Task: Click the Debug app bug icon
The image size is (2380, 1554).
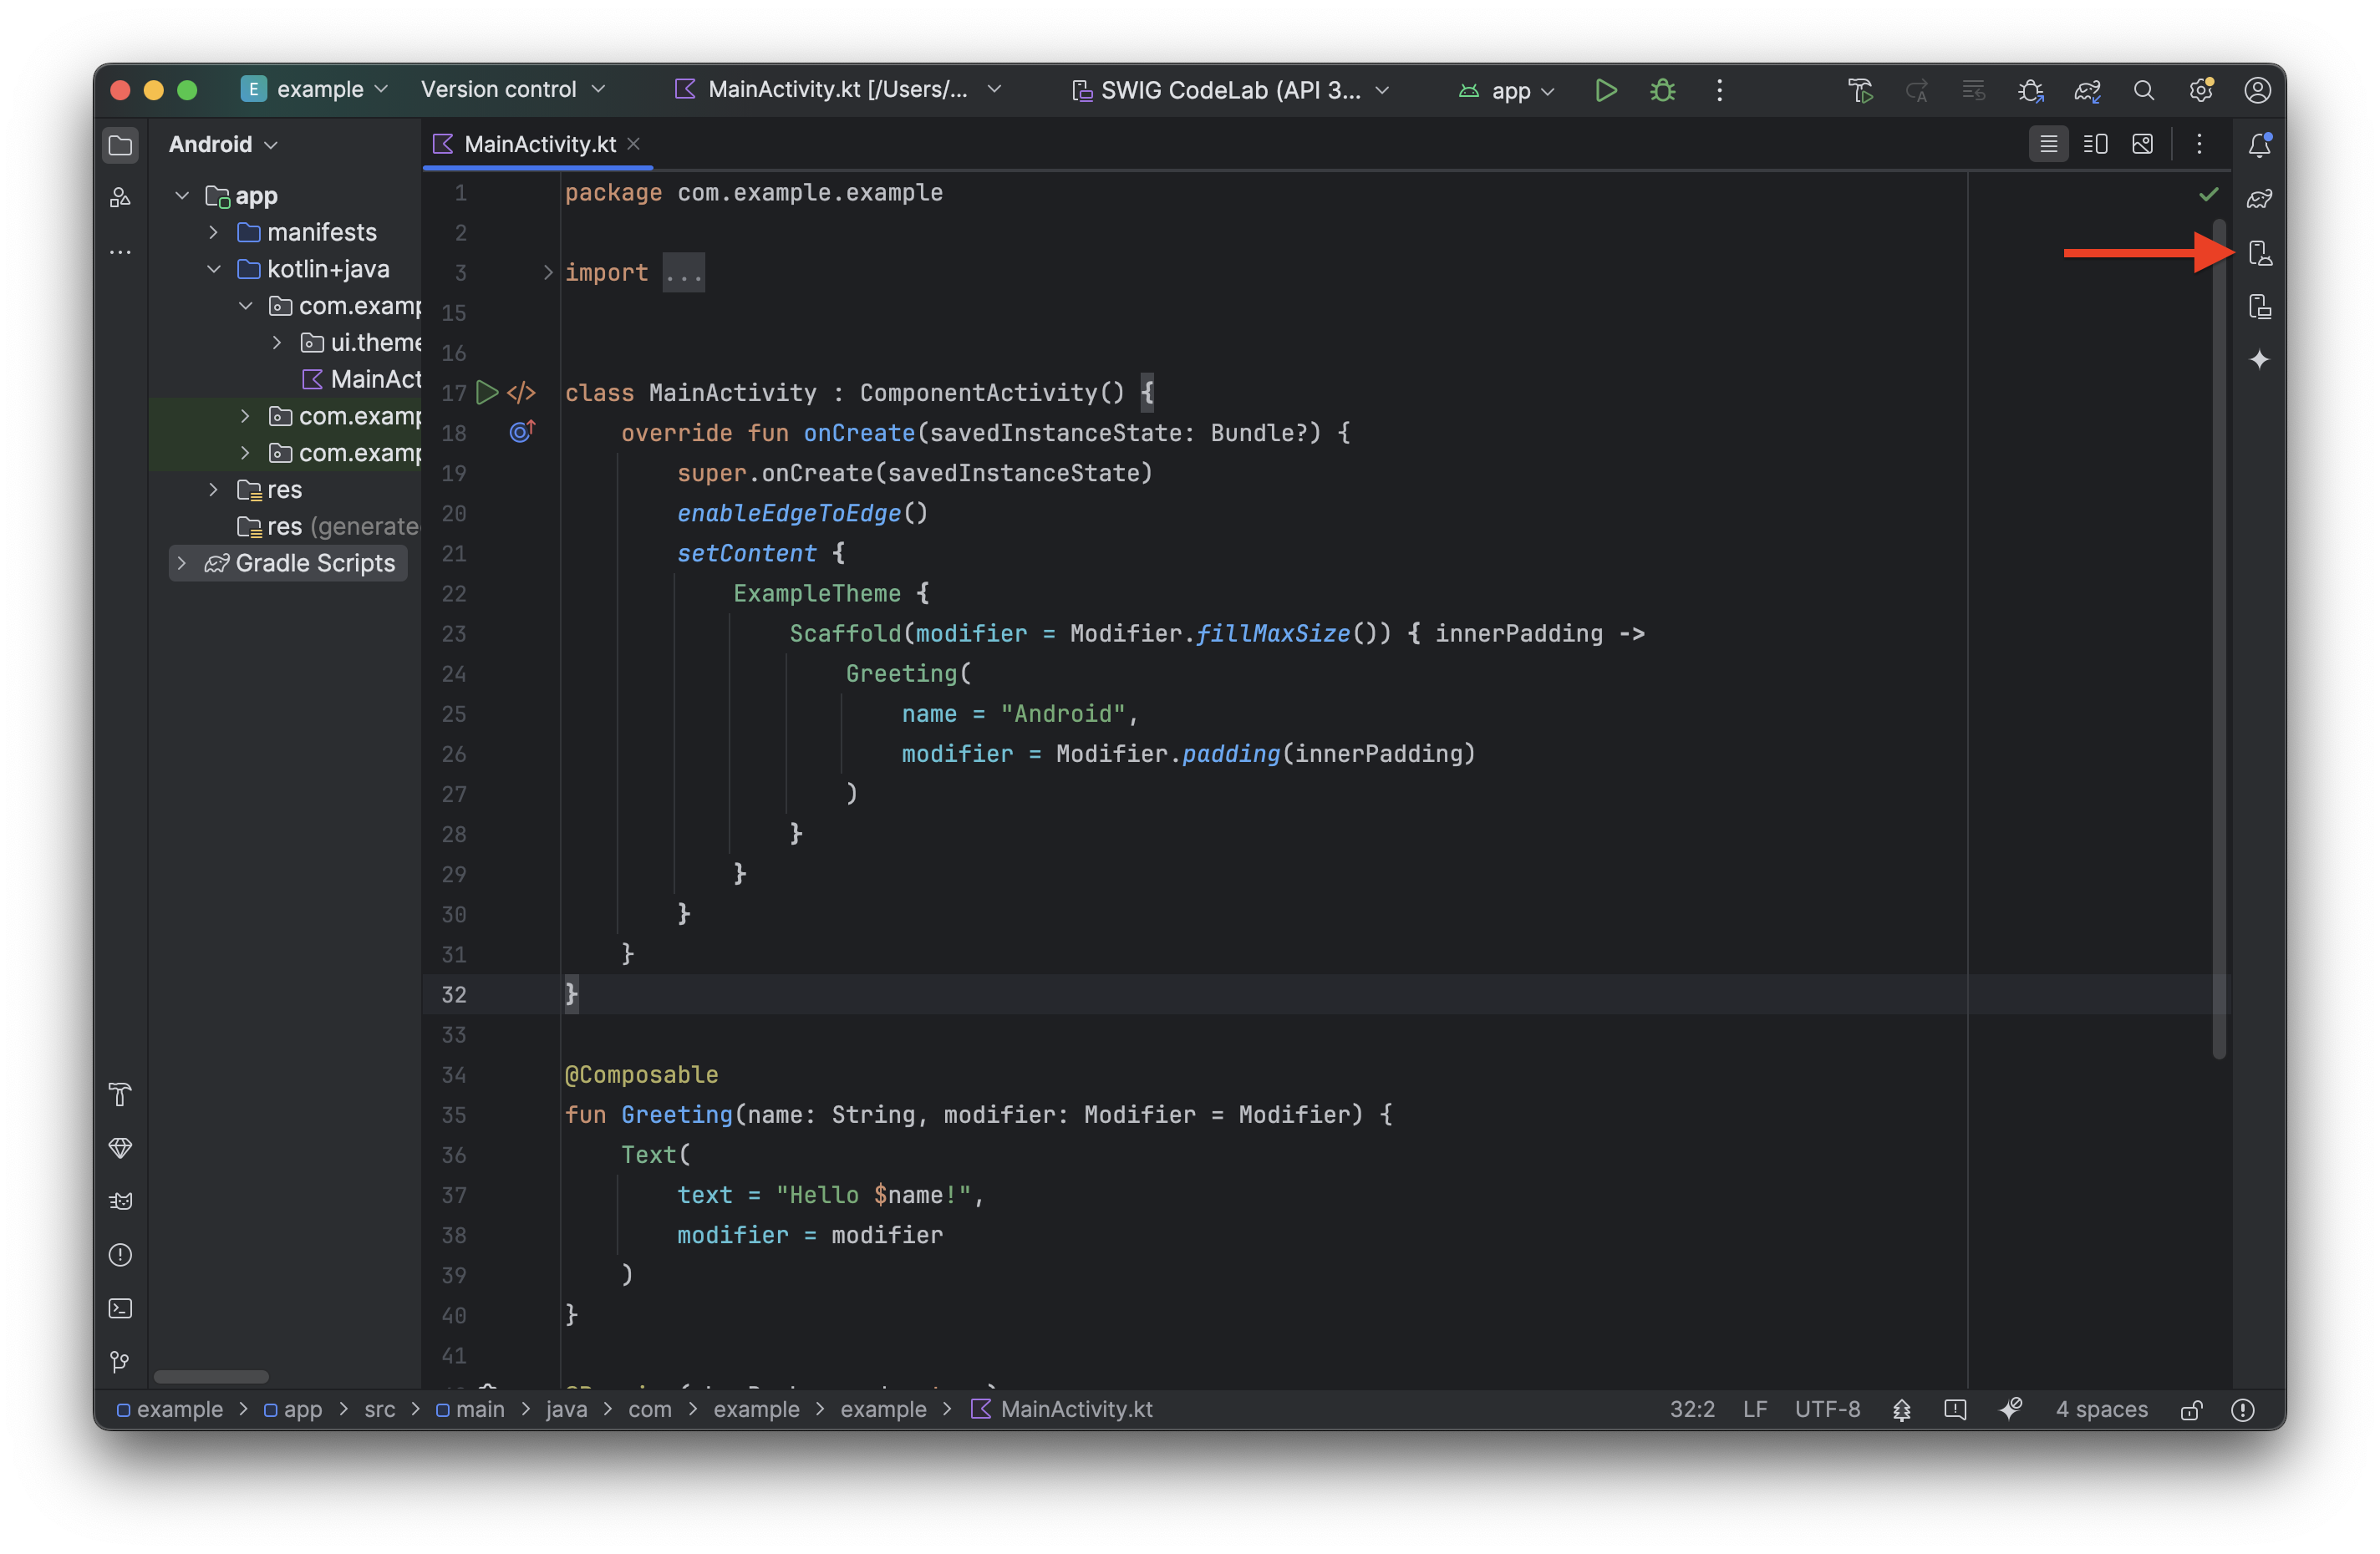Action: (x=1662, y=90)
